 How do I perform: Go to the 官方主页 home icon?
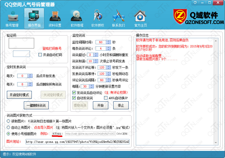pyautogui.click(x=140, y=16)
